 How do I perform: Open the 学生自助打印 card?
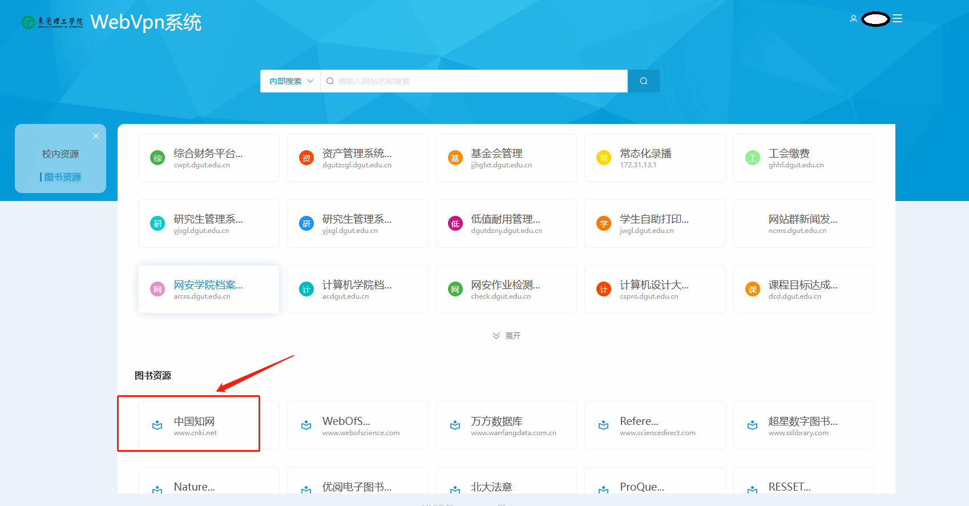(655, 224)
